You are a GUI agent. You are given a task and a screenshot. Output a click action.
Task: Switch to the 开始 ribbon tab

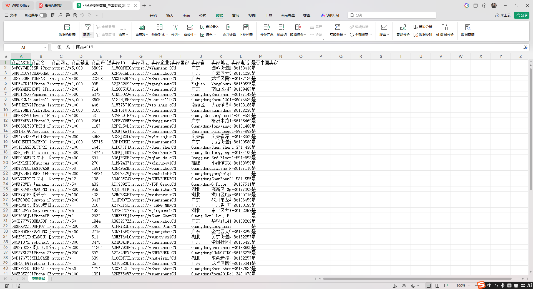pos(153,16)
